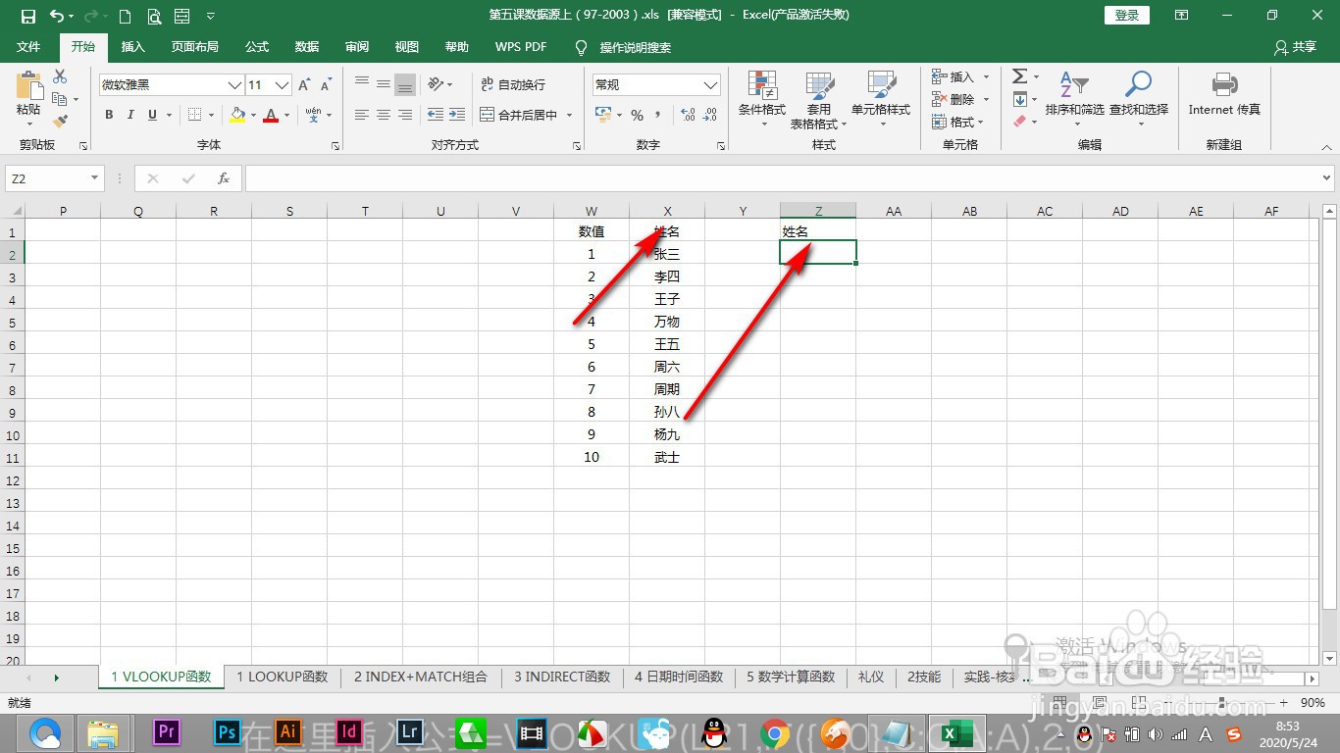Open sheet tab 3 INDIRECT函数
The height and width of the screenshot is (753, 1340).
[563, 677]
